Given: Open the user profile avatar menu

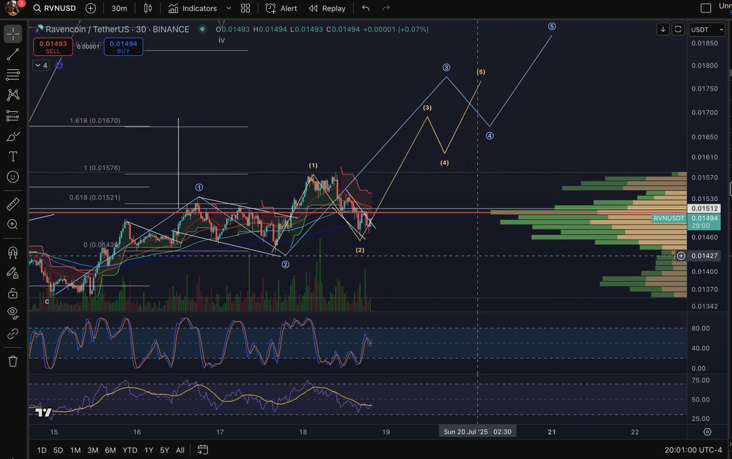Looking at the screenshot, I should 12,9.
